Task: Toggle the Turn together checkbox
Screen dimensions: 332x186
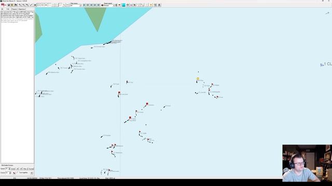Action: (18, 173)
